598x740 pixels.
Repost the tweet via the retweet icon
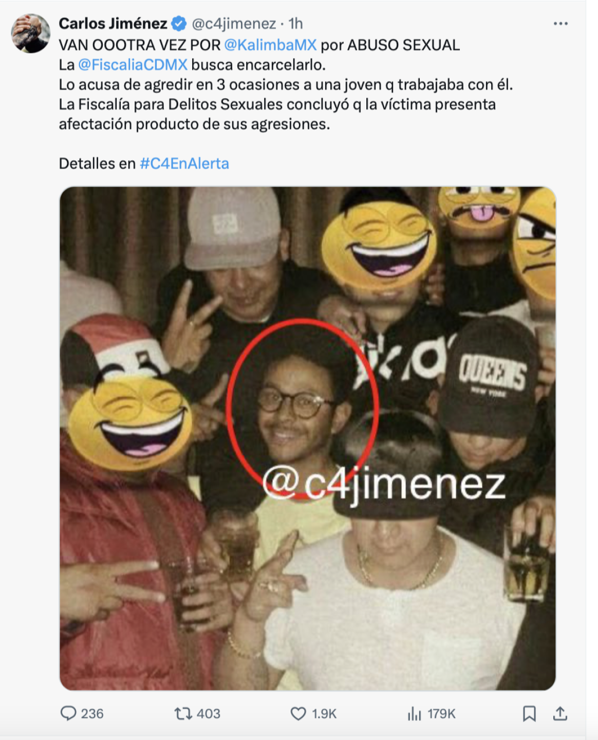pyautogui.click(x=183, y=713)
